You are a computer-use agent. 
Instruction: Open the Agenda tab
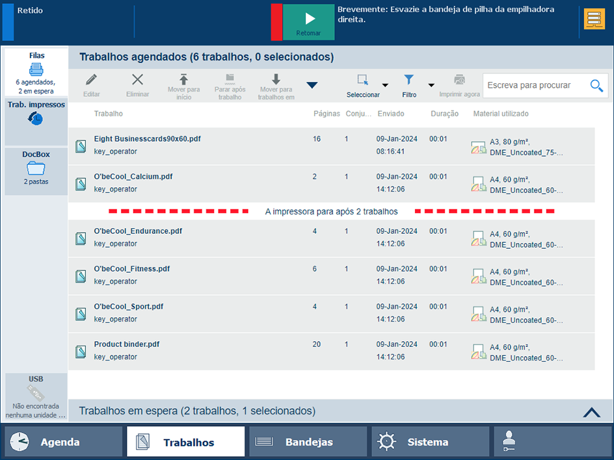pyautogui.click(x=63, y=442)
